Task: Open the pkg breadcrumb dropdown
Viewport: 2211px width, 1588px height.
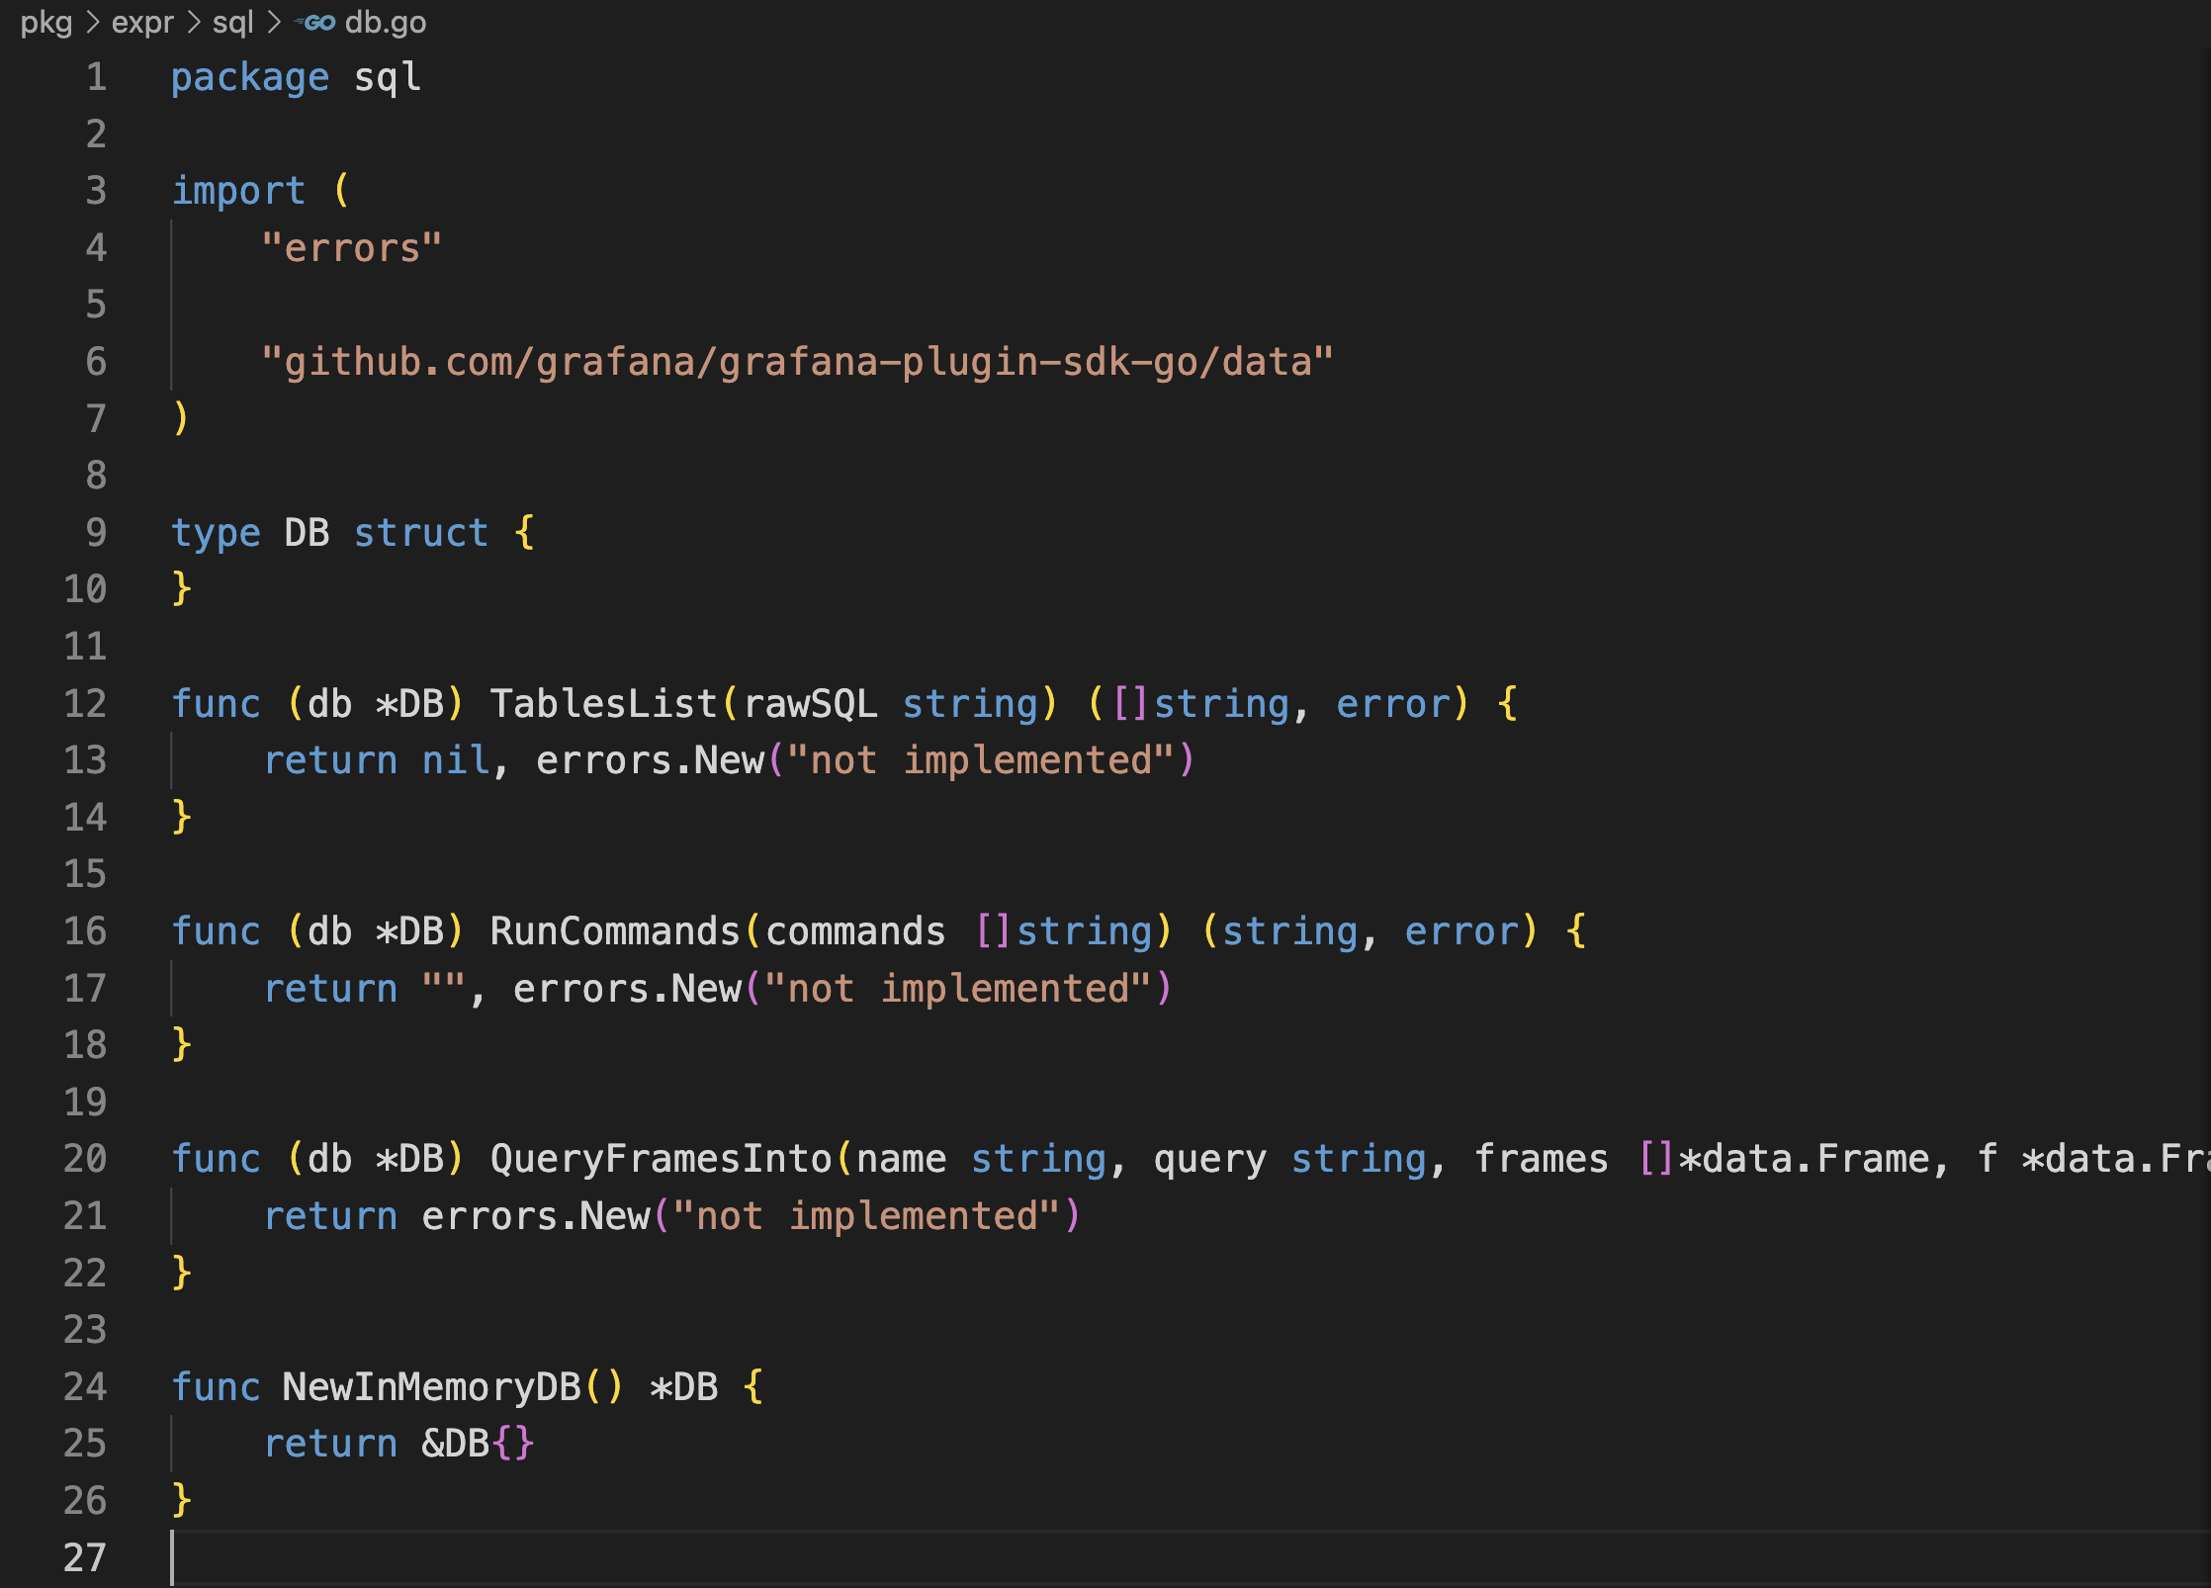Action: coord(46,22)
